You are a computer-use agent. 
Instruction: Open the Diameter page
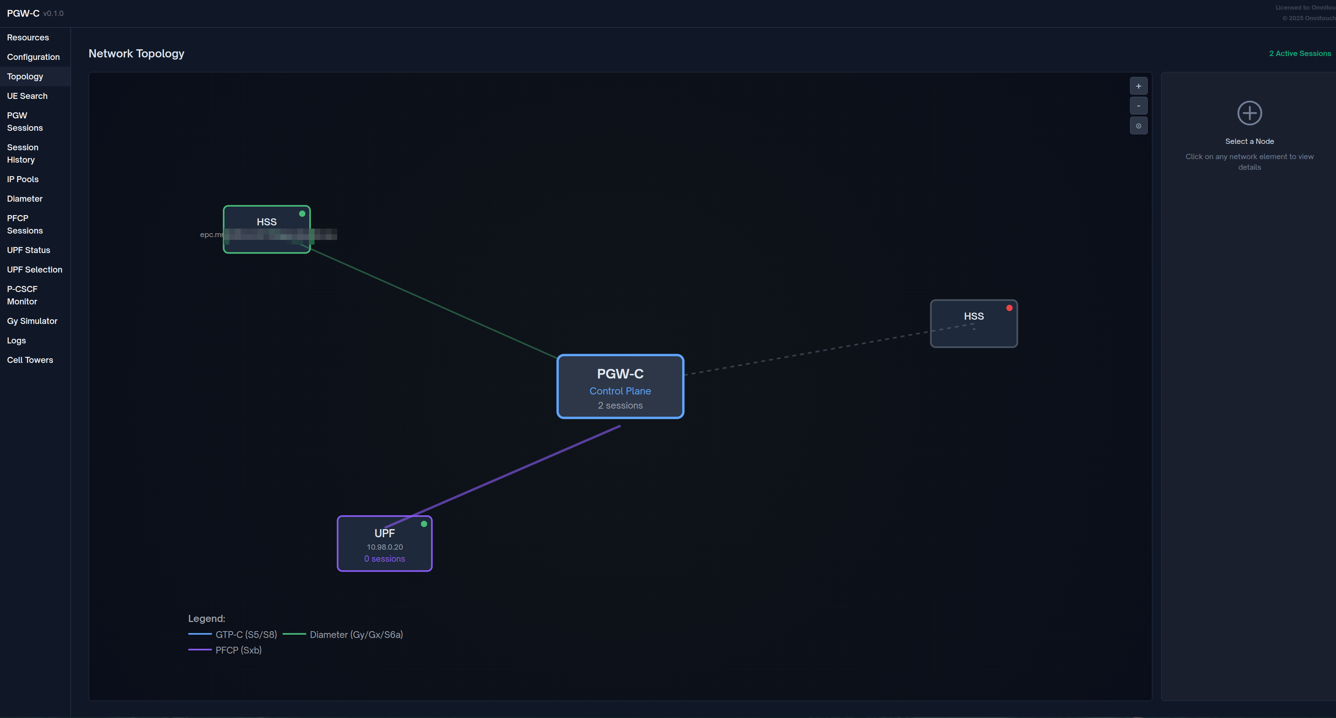pyautogui.click(x=25, y=198)
